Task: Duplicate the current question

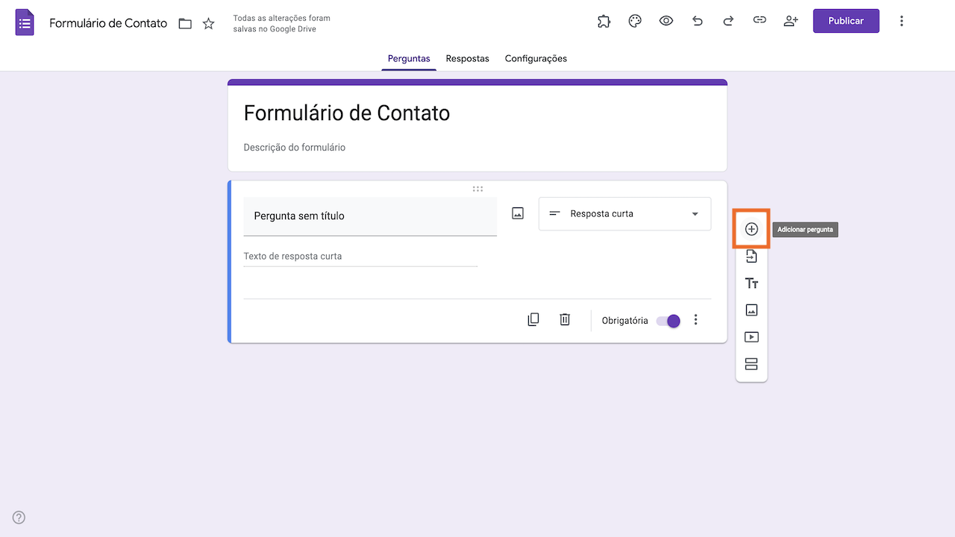Action: pos(533,320)
